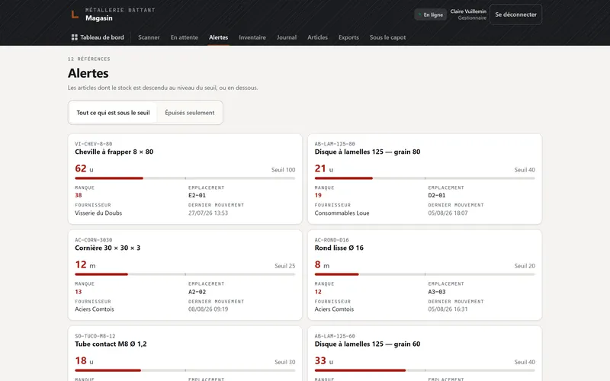This screenshot has width=610, height=381.
Task: Click the orange L logo of Métallerie Battant
Action: point(75,14)
